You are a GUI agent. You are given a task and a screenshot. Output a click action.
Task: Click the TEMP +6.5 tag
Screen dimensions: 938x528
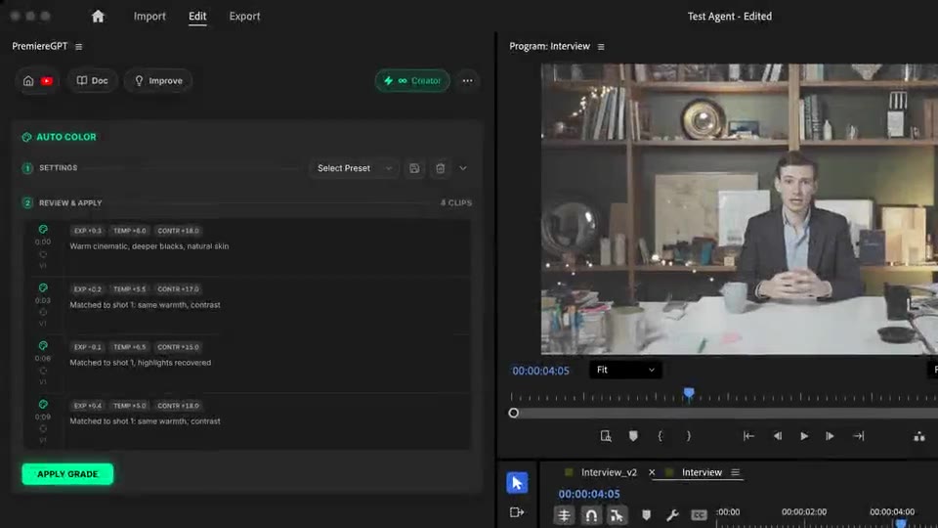pyautogui.click(x=129, y=347)
